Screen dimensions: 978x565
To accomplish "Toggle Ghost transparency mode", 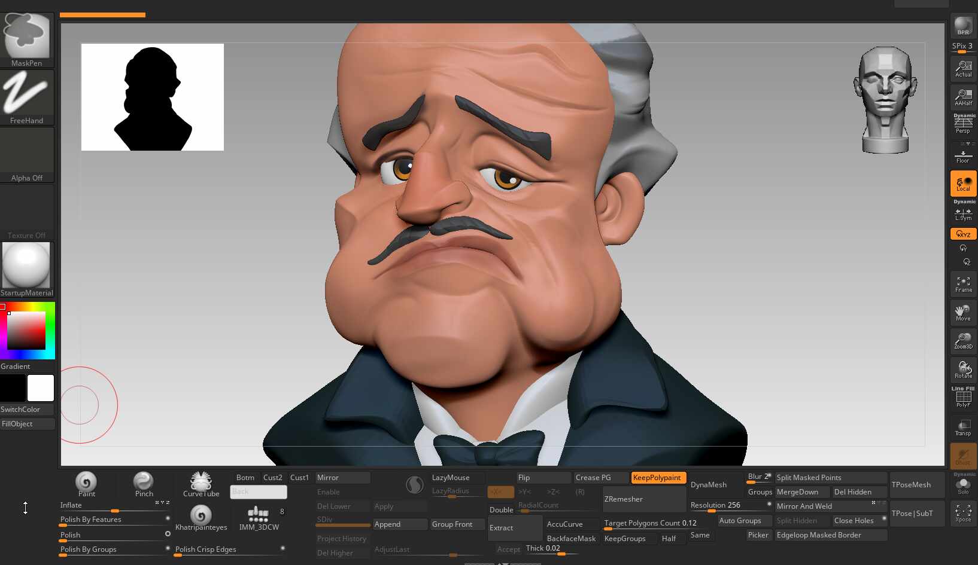I will [x=963, y=456].
